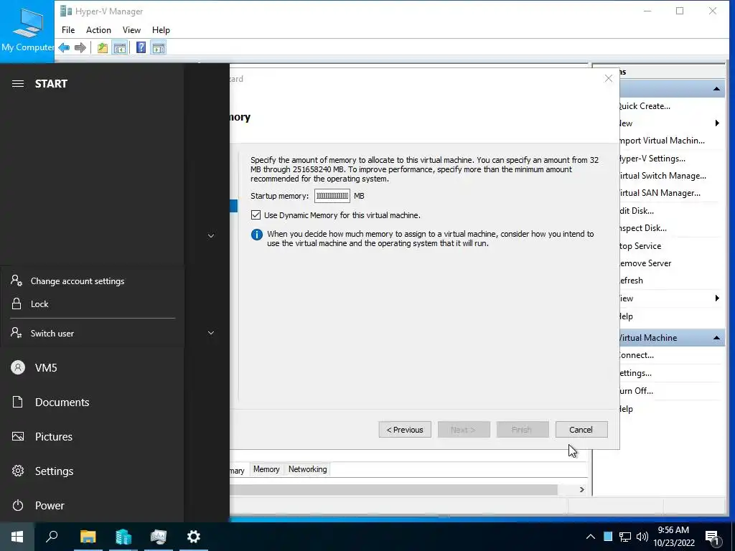The image size is (735, 551).
Task: Open Hyper-V Manager taskbar icon
Action: (x=159, y=537)
